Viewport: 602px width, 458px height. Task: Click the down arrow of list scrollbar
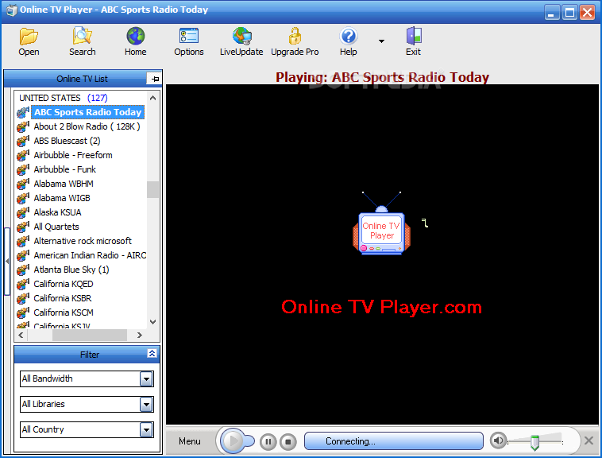tap(152, 322)
